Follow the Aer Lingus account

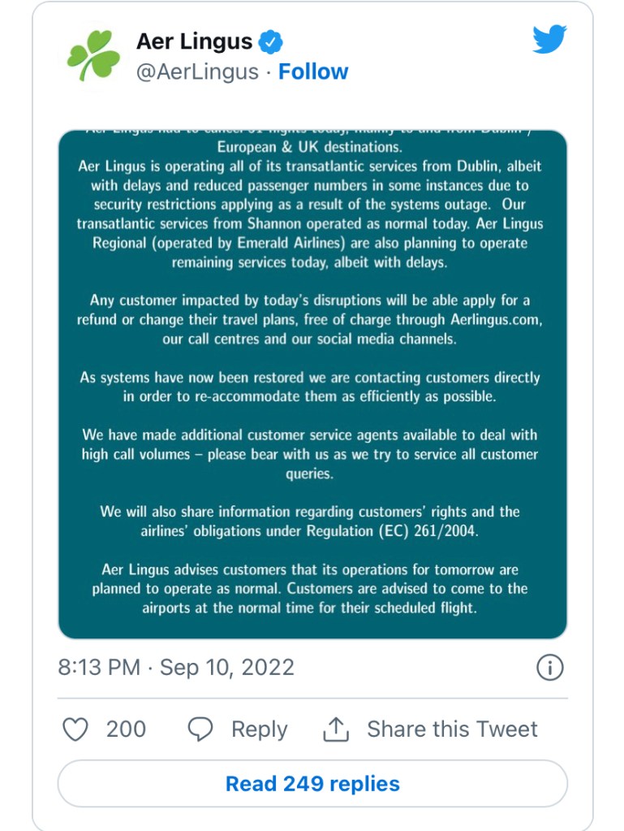click(313, 72)
